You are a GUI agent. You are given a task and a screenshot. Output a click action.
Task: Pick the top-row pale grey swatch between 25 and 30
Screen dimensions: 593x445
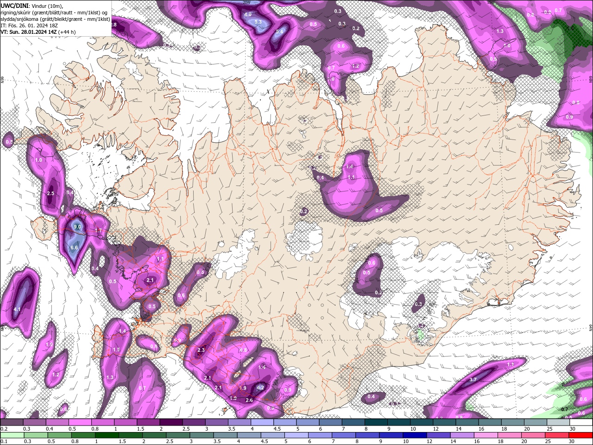pos(559,422)
